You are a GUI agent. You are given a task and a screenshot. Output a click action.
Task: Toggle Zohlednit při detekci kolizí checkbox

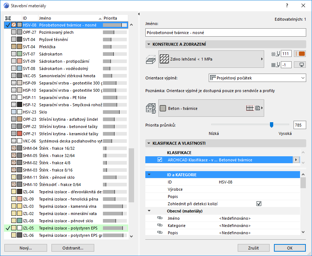pyautogui.click(x=259, y=204)
